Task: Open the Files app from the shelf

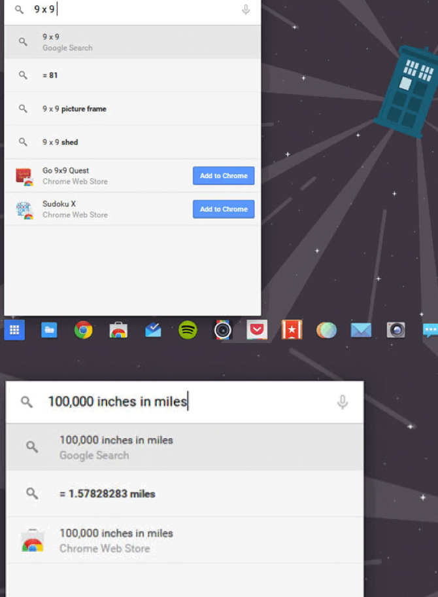Action: (x=49, y=330)
